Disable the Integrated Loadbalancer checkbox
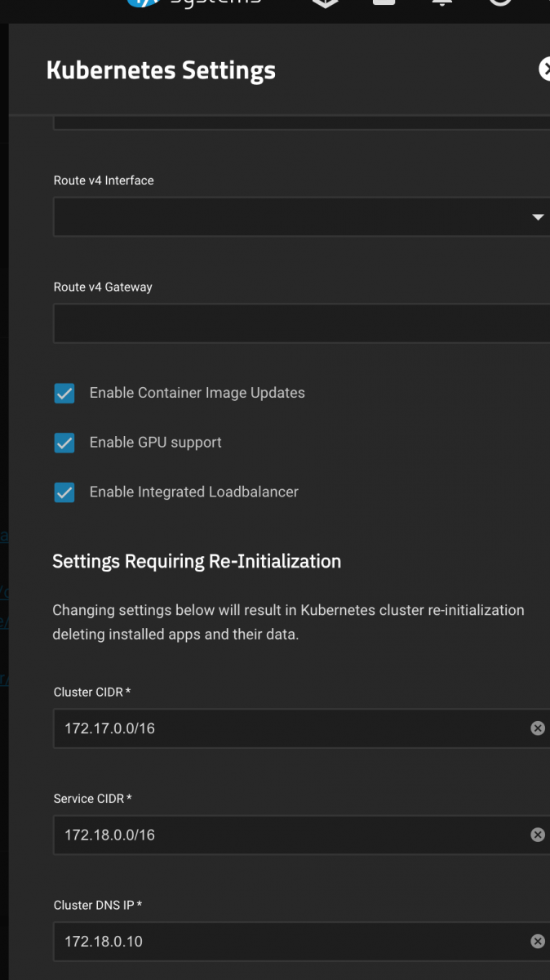 [x=64, y=492]
